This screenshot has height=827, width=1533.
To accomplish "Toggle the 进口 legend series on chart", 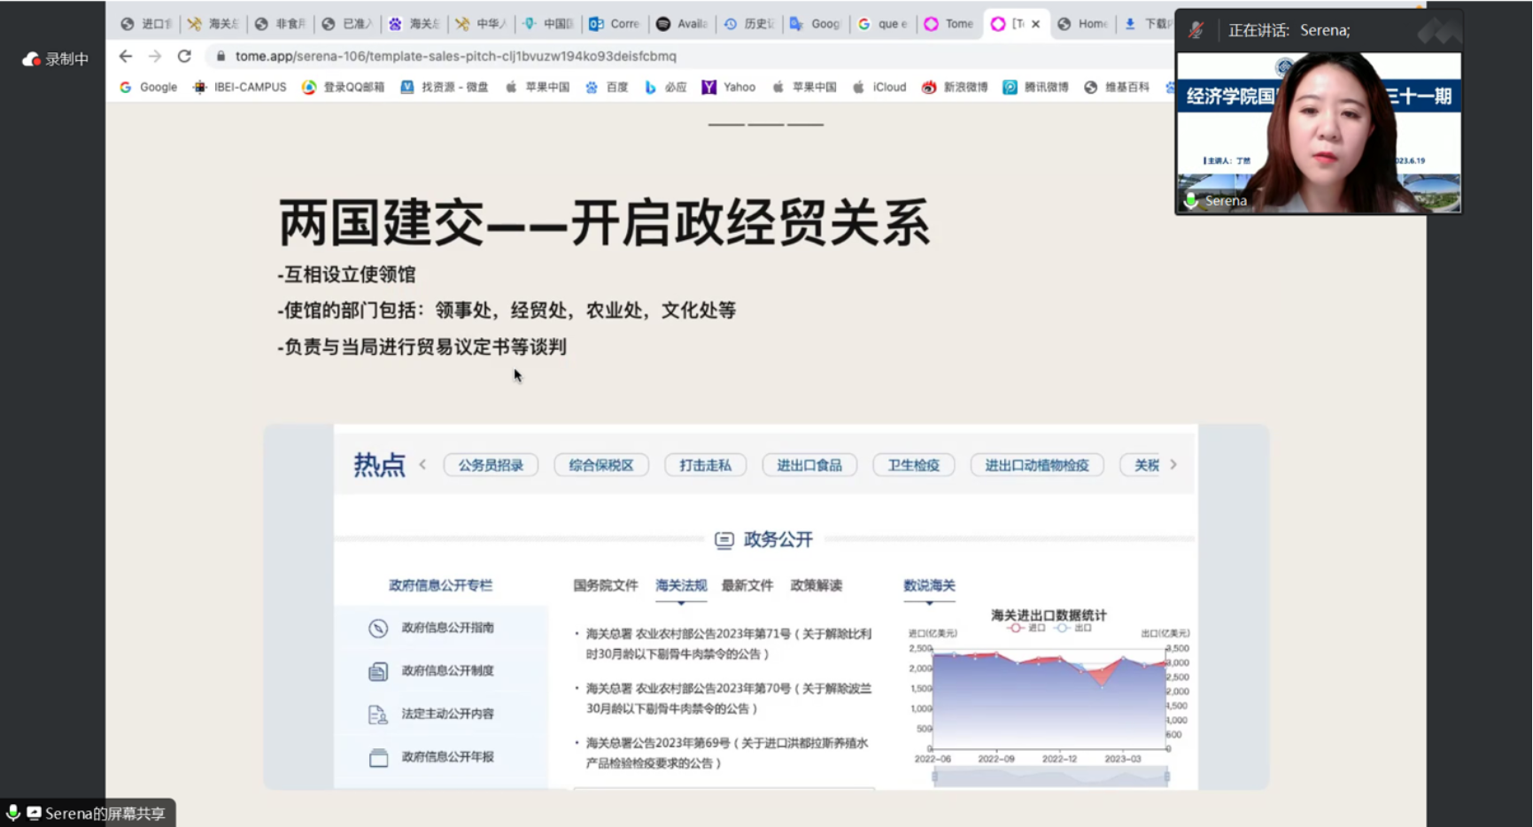I will coord(1026,628).
